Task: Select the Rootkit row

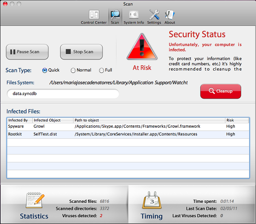Action: (x=128, y=135)
